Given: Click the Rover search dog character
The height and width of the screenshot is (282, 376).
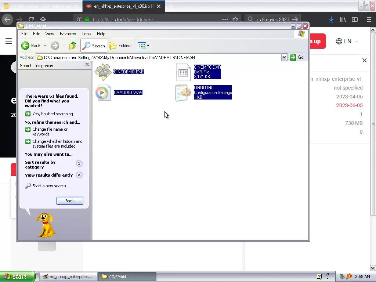Looking at the screenshot, I should (46, 225).
